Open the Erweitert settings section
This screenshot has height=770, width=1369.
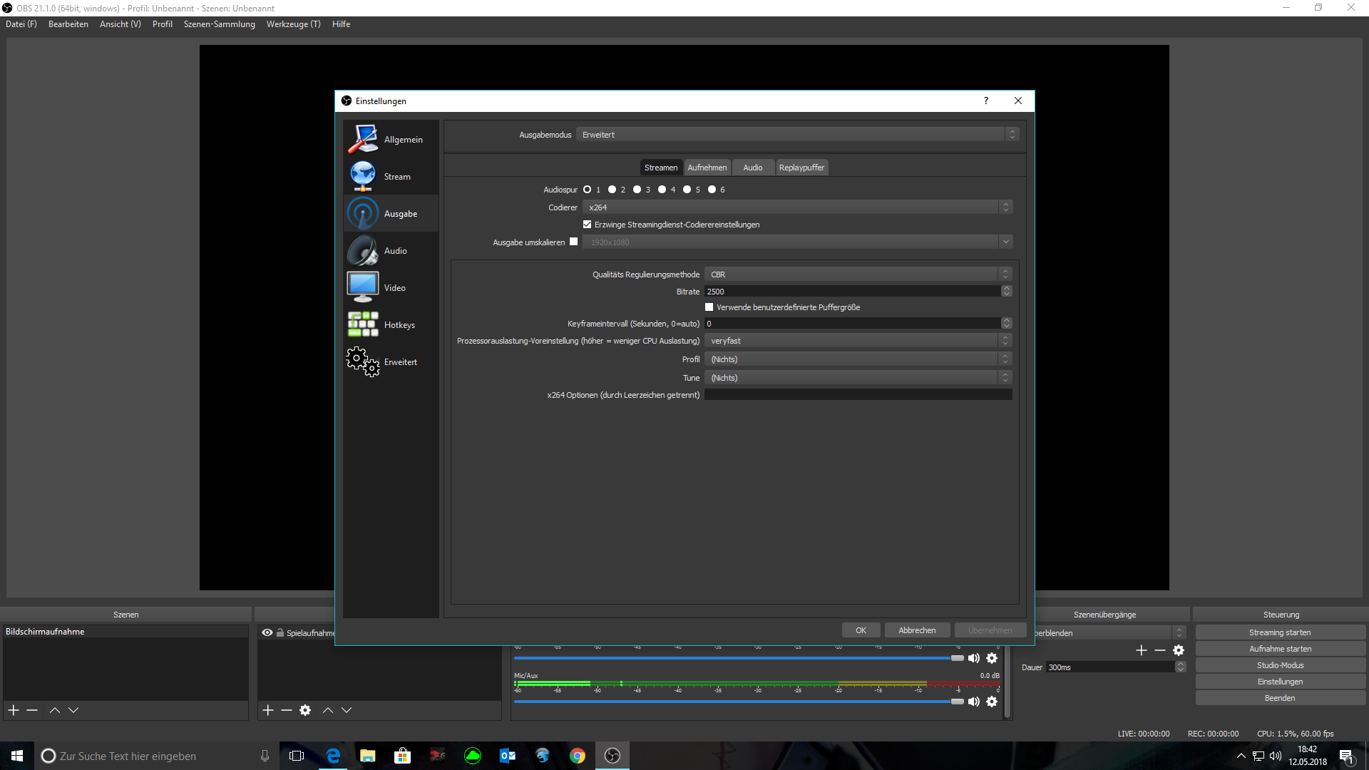point(390,362)
